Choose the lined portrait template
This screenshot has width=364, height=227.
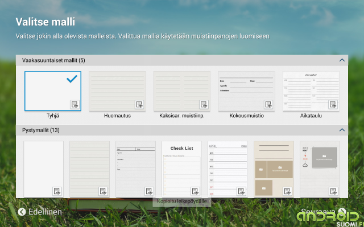click(x=90, y=169)
